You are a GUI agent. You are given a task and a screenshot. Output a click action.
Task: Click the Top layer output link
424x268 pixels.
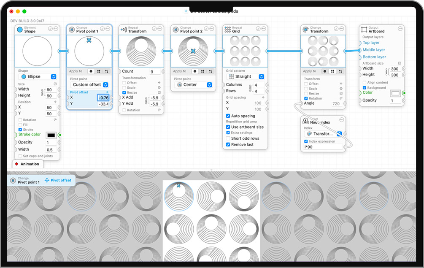point(371,43)
